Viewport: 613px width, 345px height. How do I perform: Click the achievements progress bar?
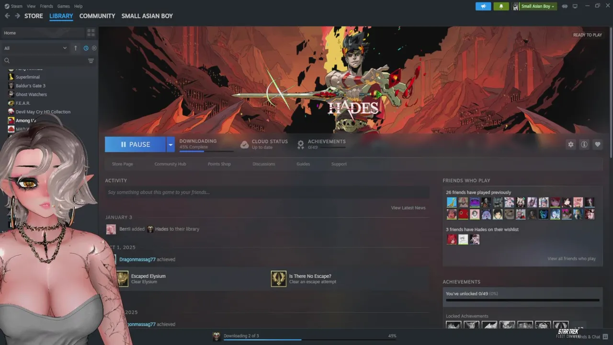coord(522,300)
